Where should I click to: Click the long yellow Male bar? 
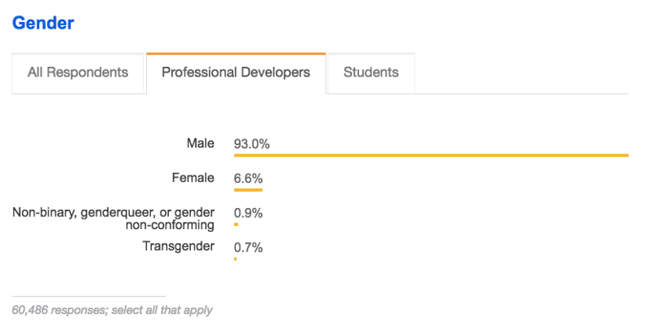click(x=431, y=155)
